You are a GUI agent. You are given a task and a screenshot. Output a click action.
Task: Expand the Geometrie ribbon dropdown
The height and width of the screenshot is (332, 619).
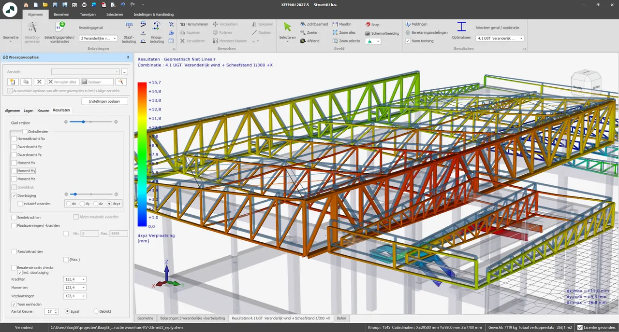(11, 38)
